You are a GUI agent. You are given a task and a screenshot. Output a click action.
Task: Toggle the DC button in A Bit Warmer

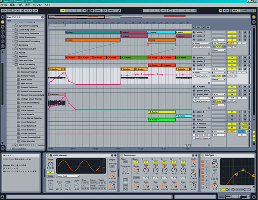(50, 172)
